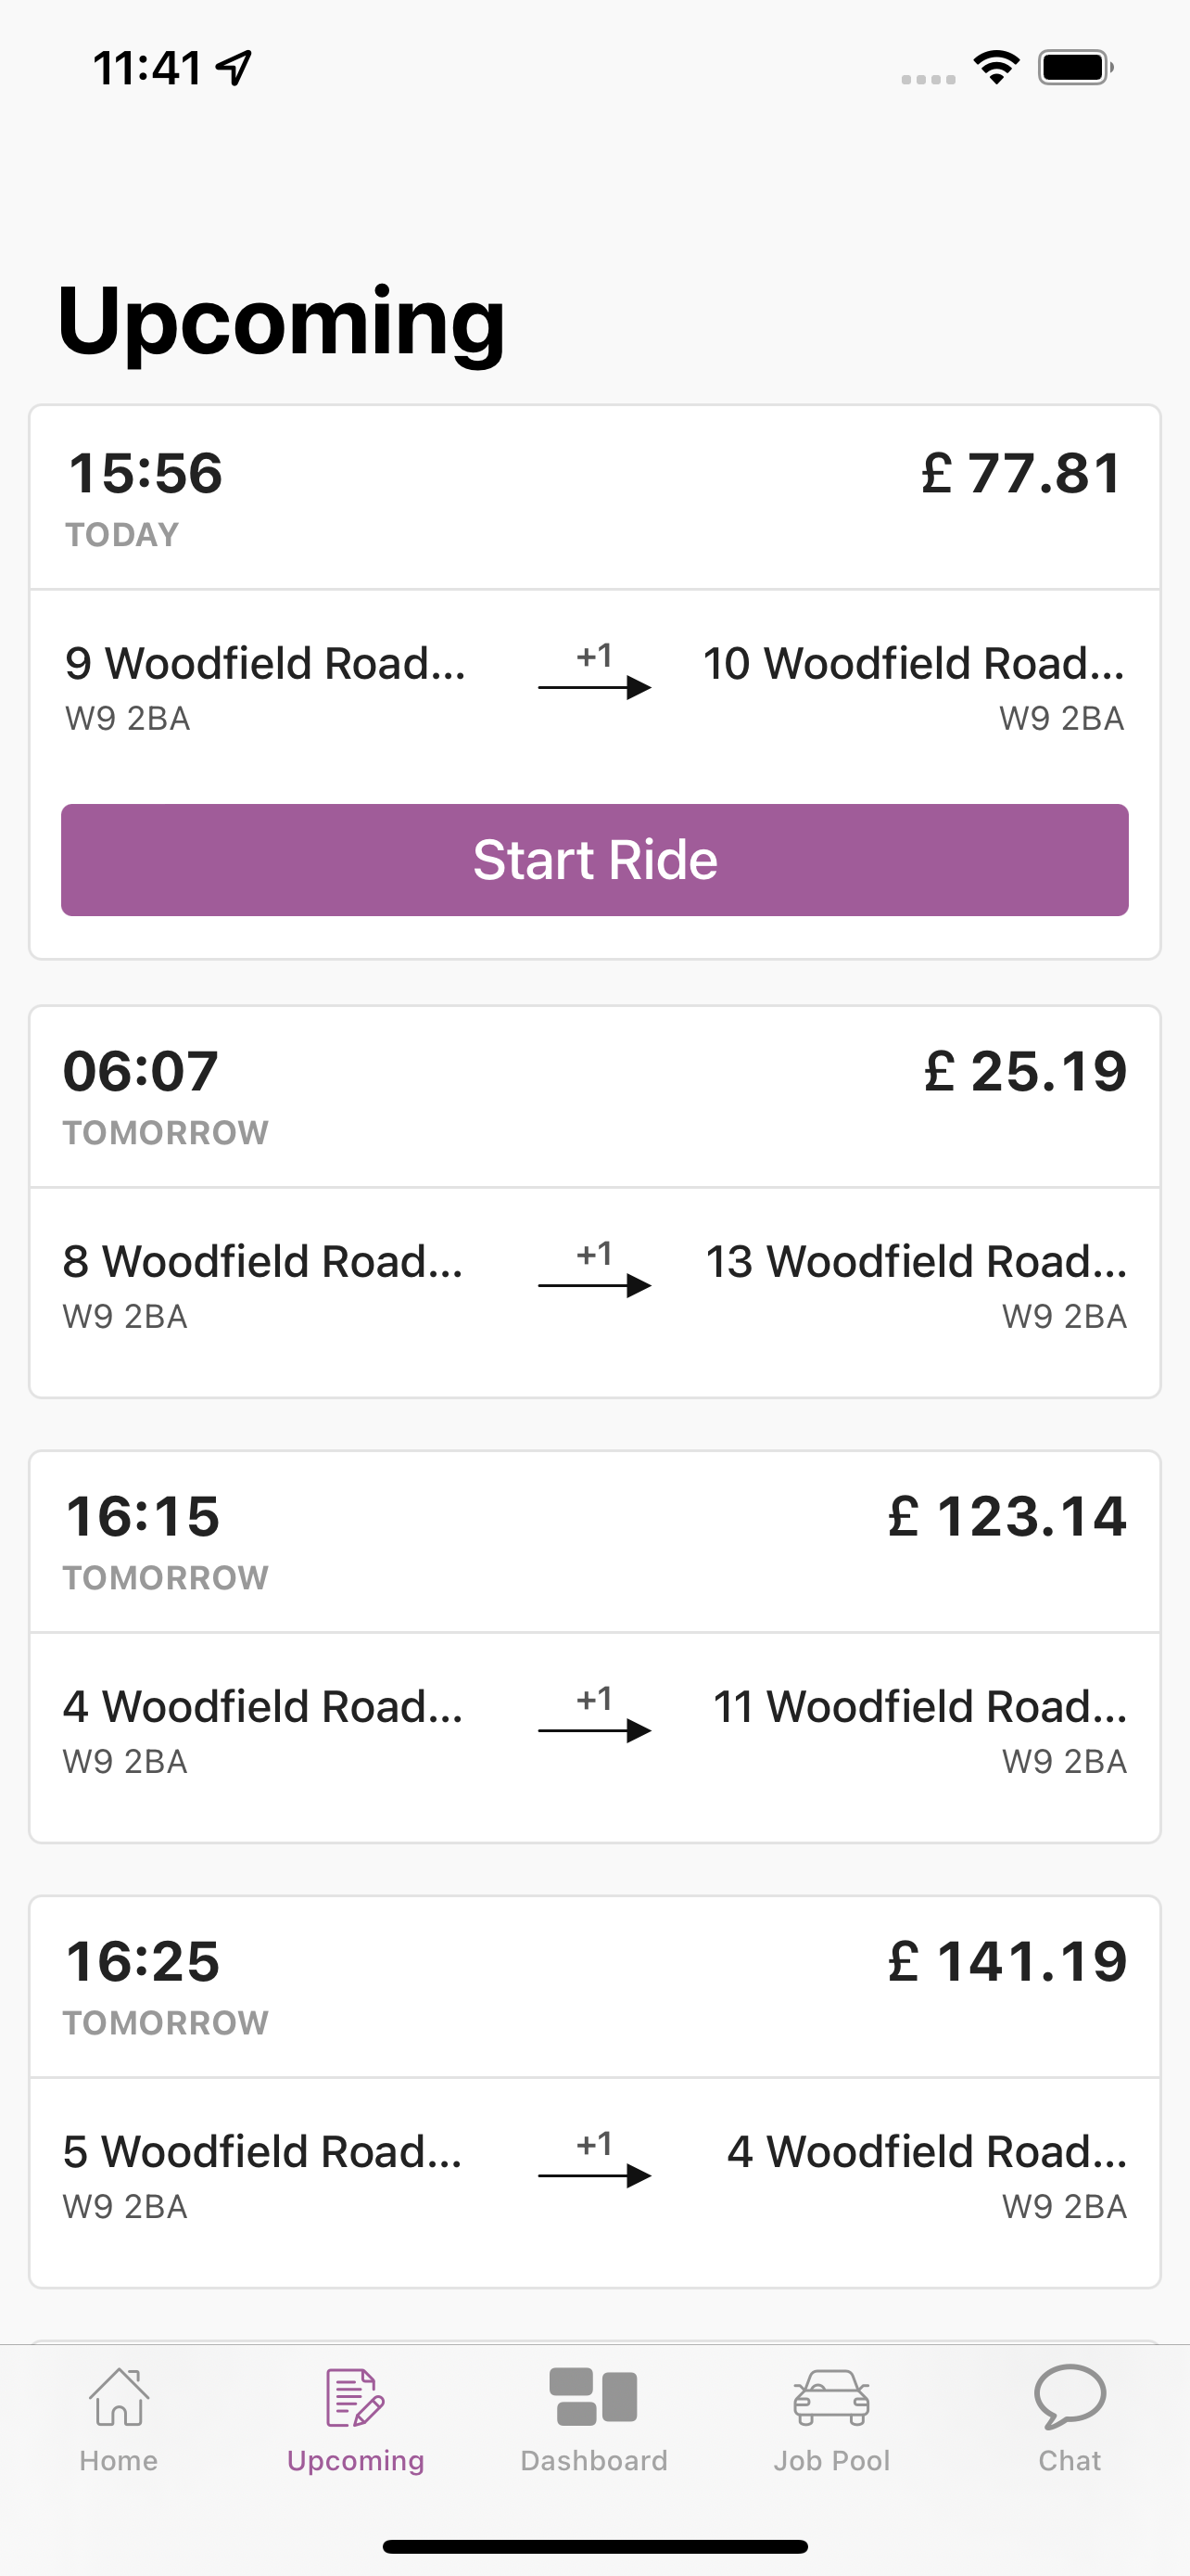Image resolution: width=1190 pixels, height=2576 pixels.
Task: Select the Job Pool tab label
Action: (x=831, y=2461)
